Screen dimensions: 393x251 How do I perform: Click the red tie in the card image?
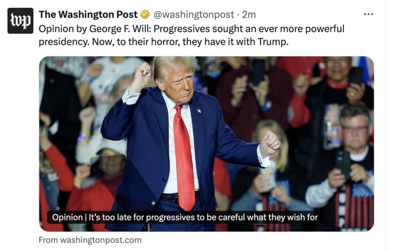click(x=184, y=158)
